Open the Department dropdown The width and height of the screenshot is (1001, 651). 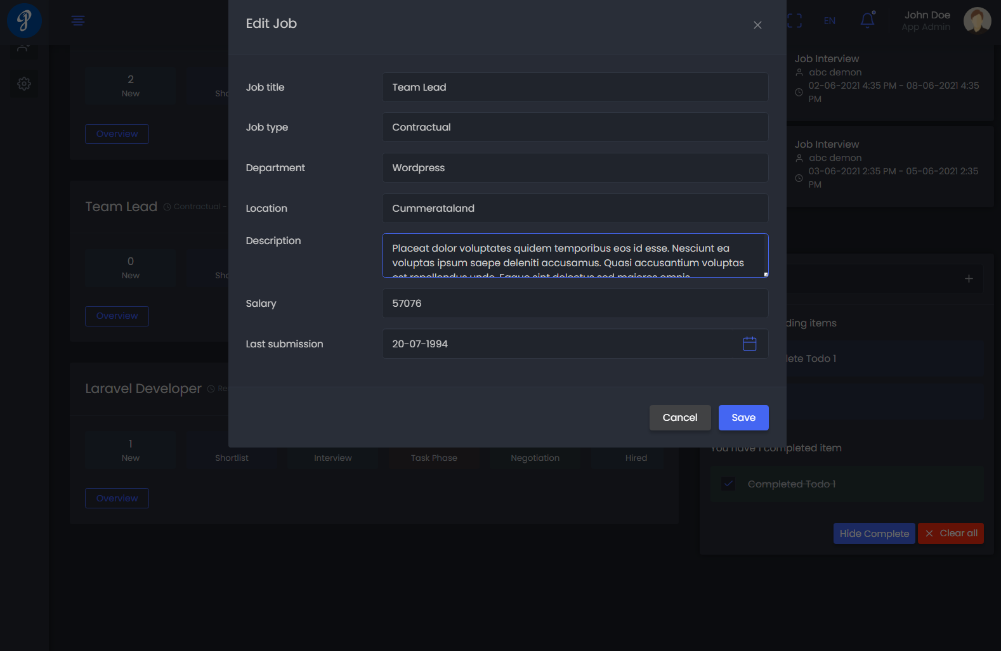(575, 168)
